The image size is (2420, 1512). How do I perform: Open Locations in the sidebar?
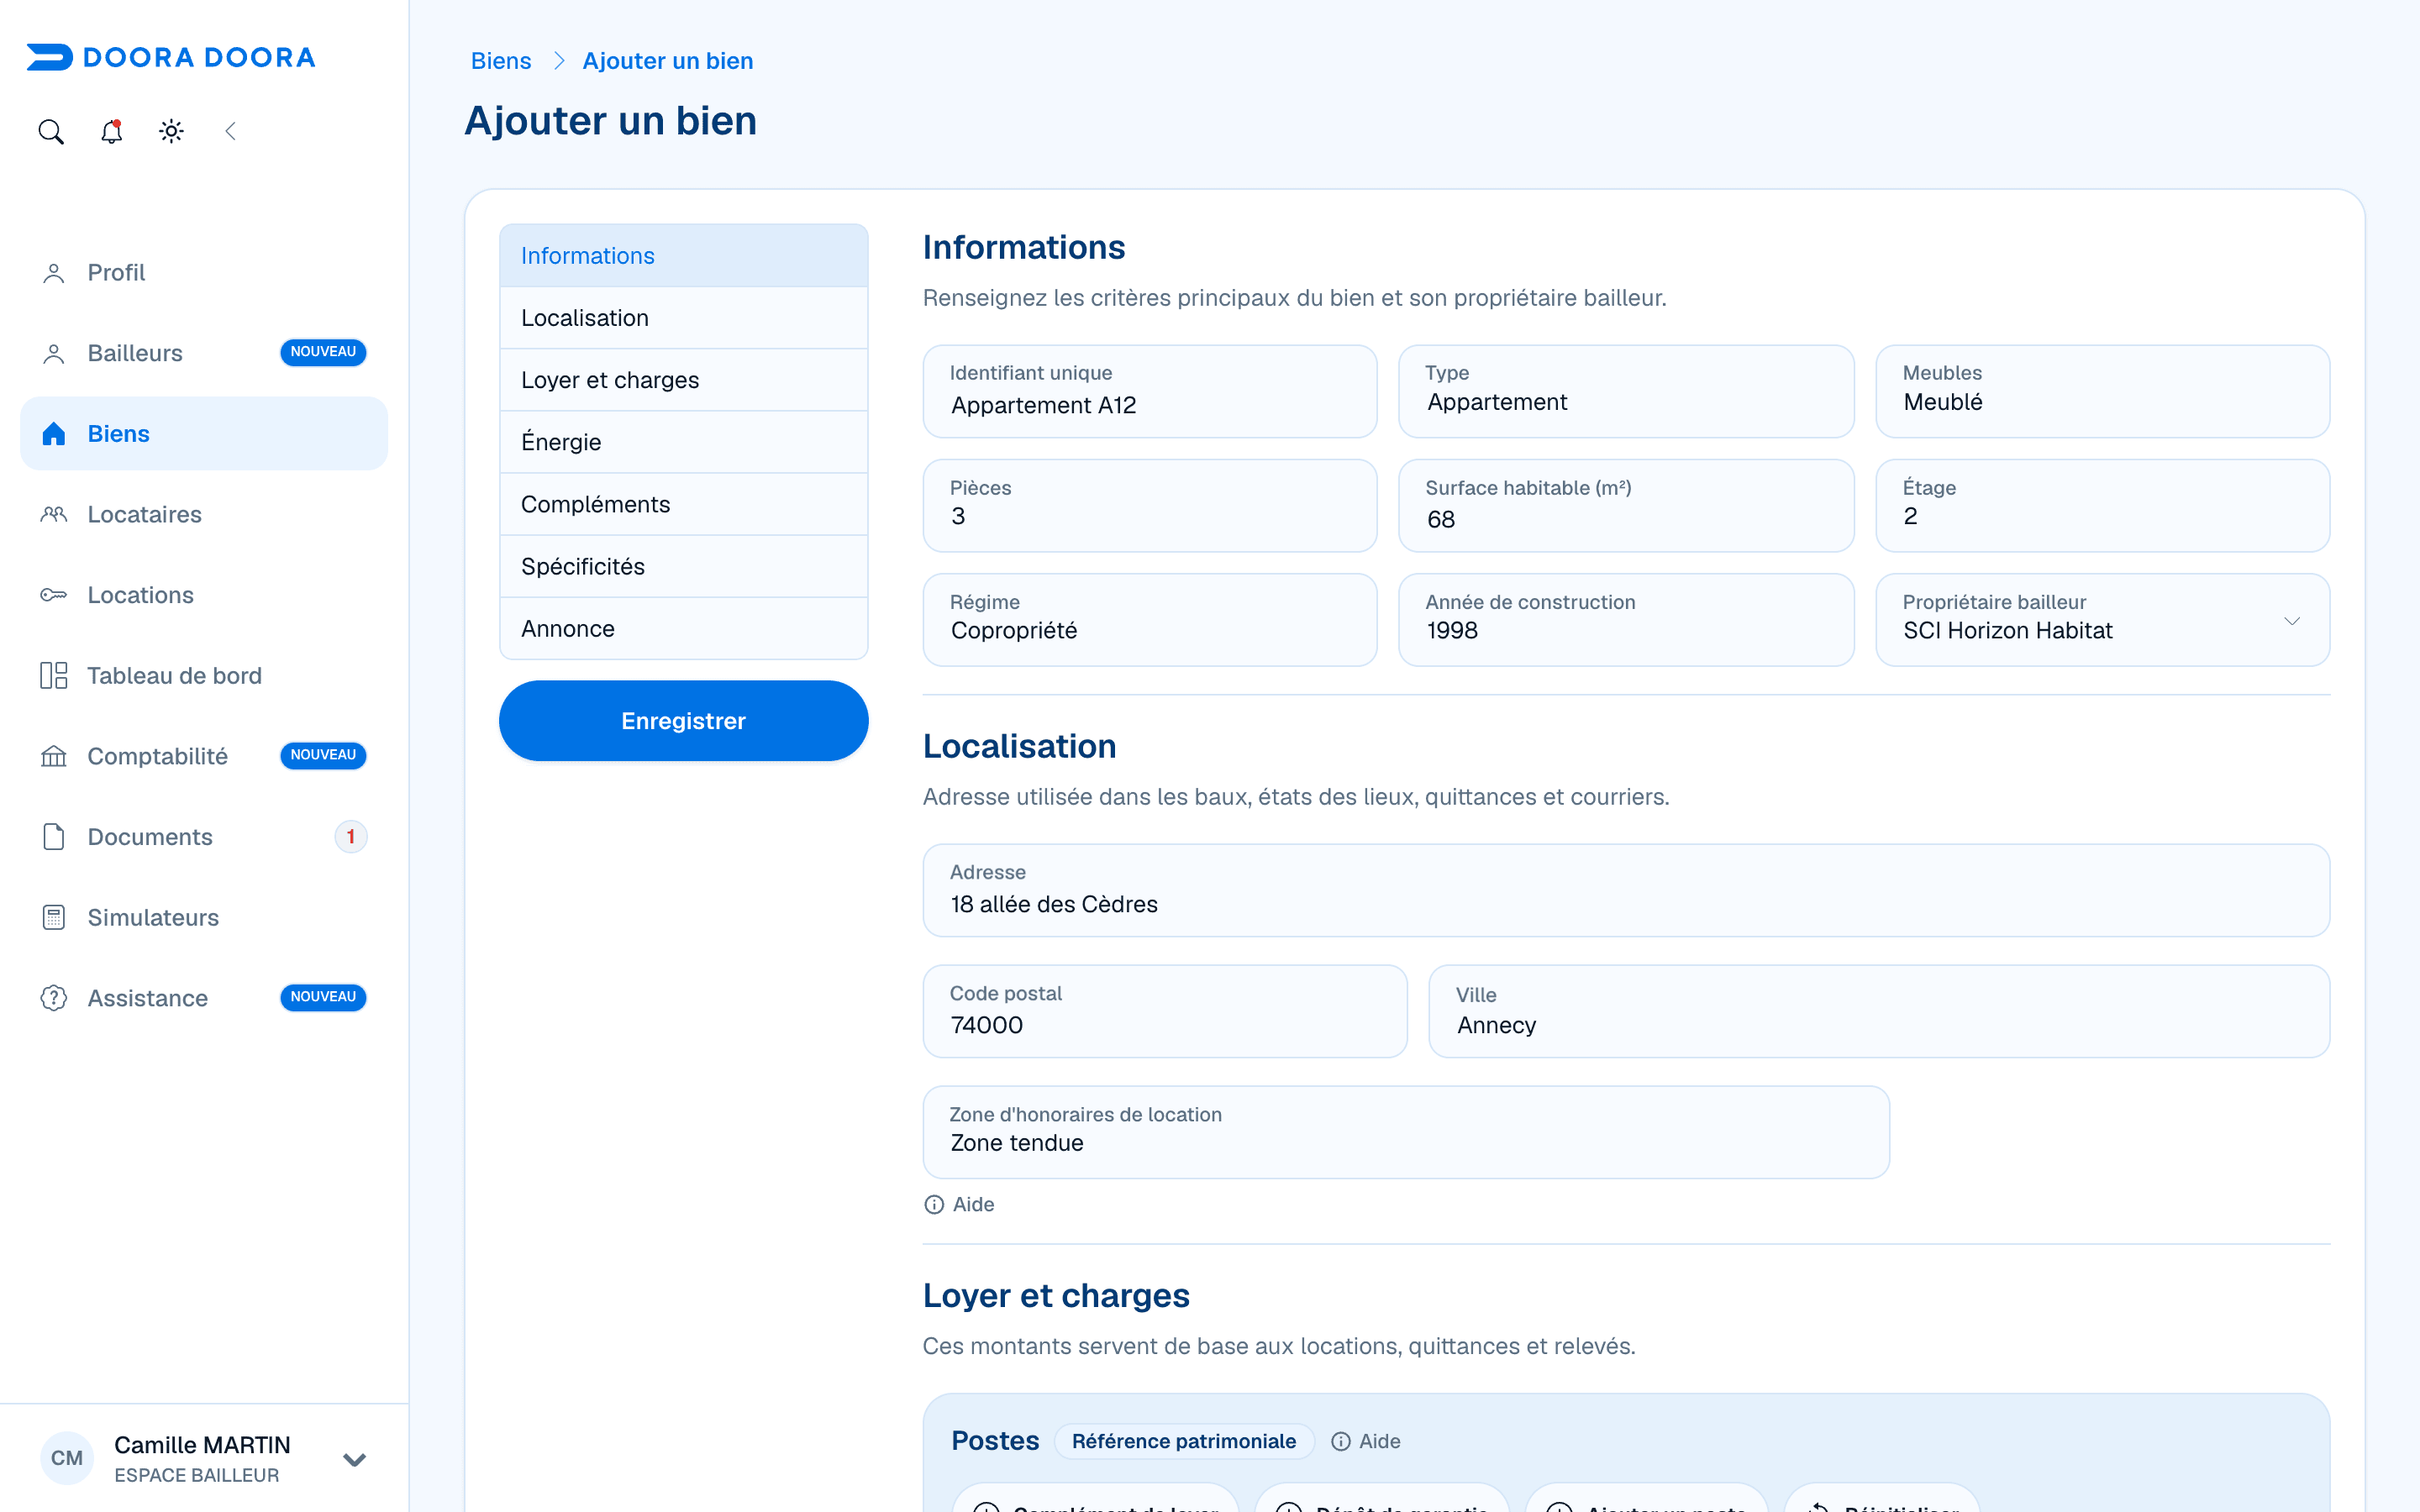204,595
